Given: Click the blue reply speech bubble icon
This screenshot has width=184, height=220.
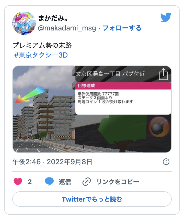Looking at the screenshot, I should (49, 181).
